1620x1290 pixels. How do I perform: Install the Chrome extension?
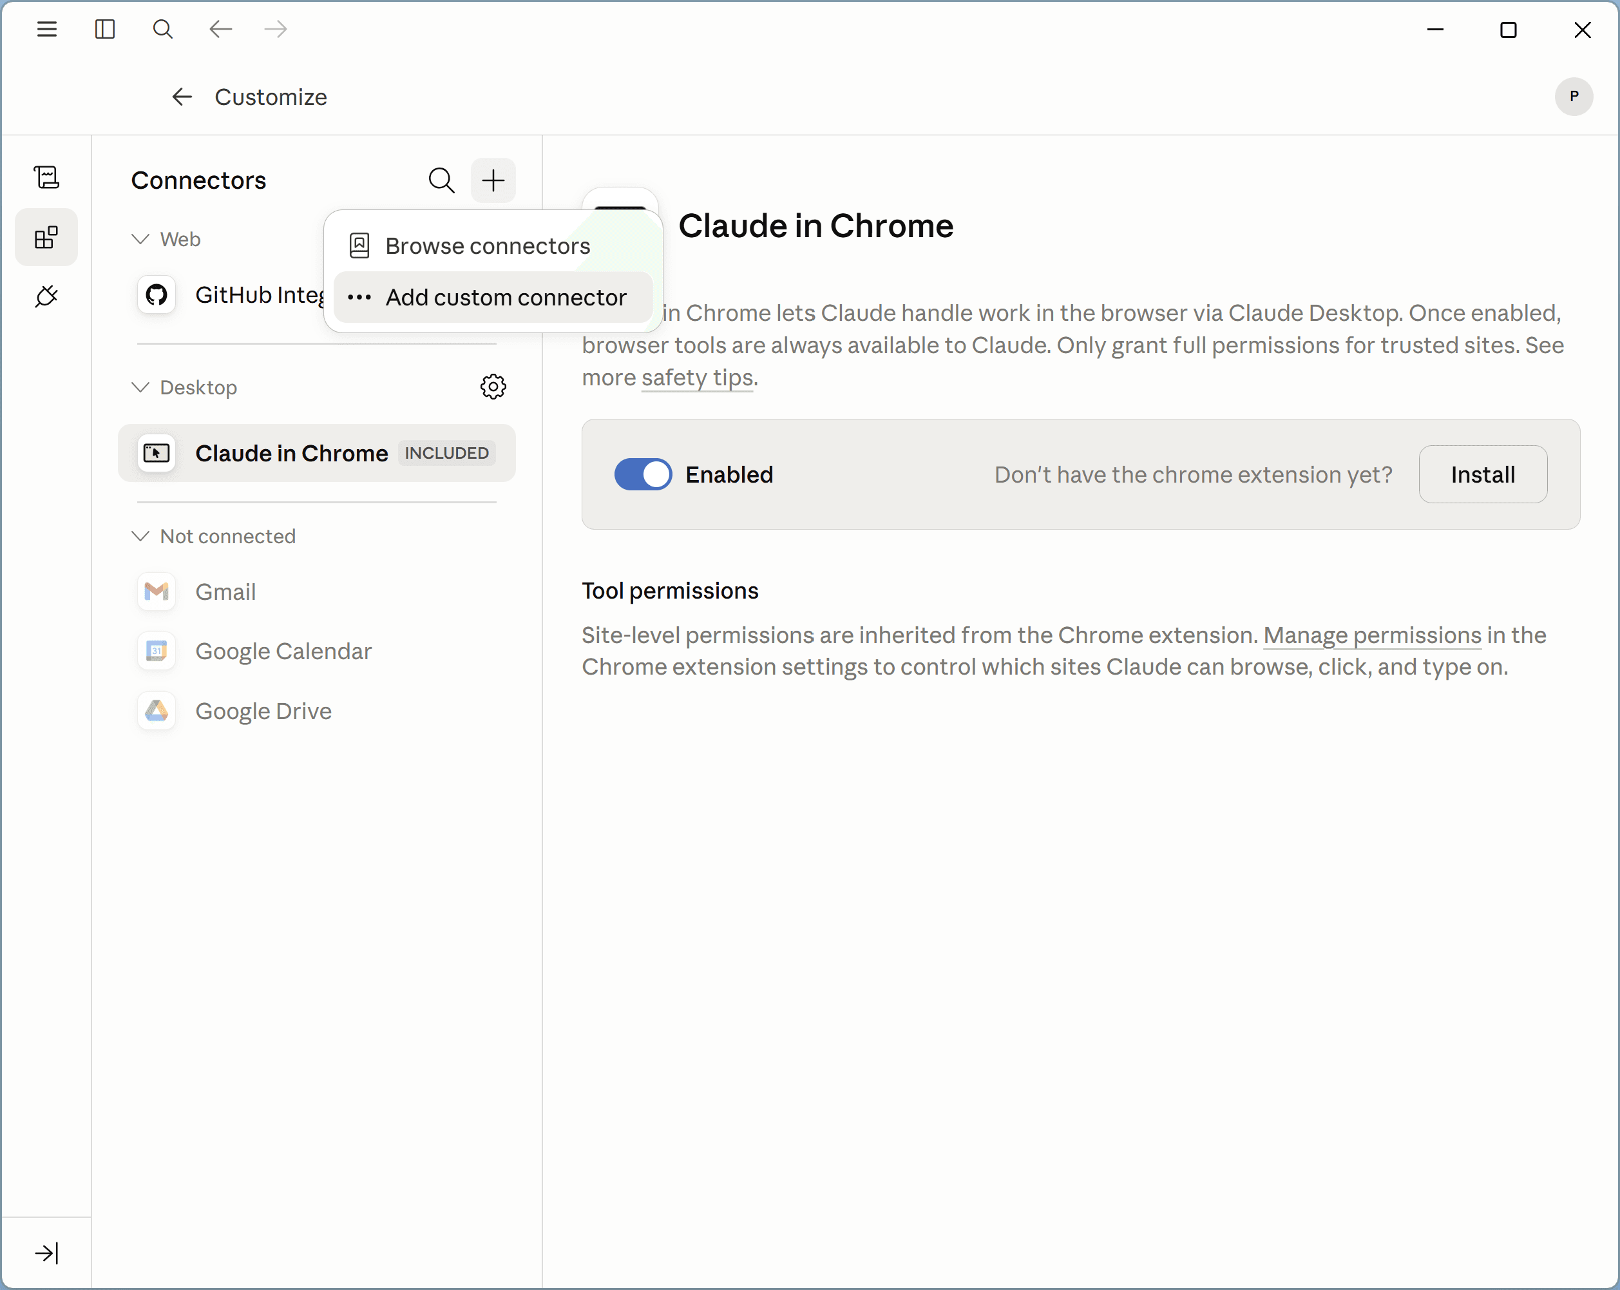click(x=1483, y=474)
